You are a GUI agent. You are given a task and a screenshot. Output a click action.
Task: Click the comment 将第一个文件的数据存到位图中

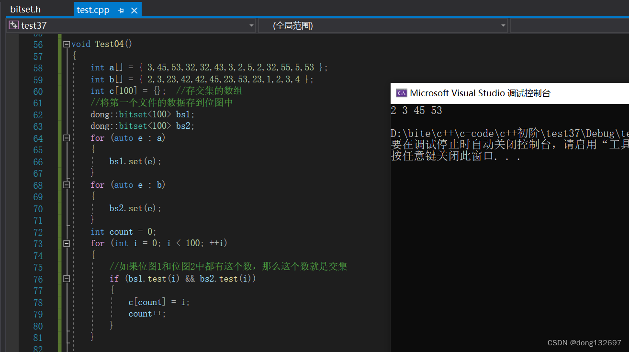click(162, 102)
